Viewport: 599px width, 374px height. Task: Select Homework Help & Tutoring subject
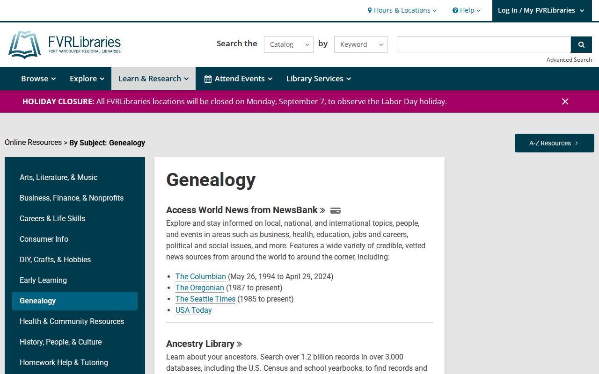75,363
